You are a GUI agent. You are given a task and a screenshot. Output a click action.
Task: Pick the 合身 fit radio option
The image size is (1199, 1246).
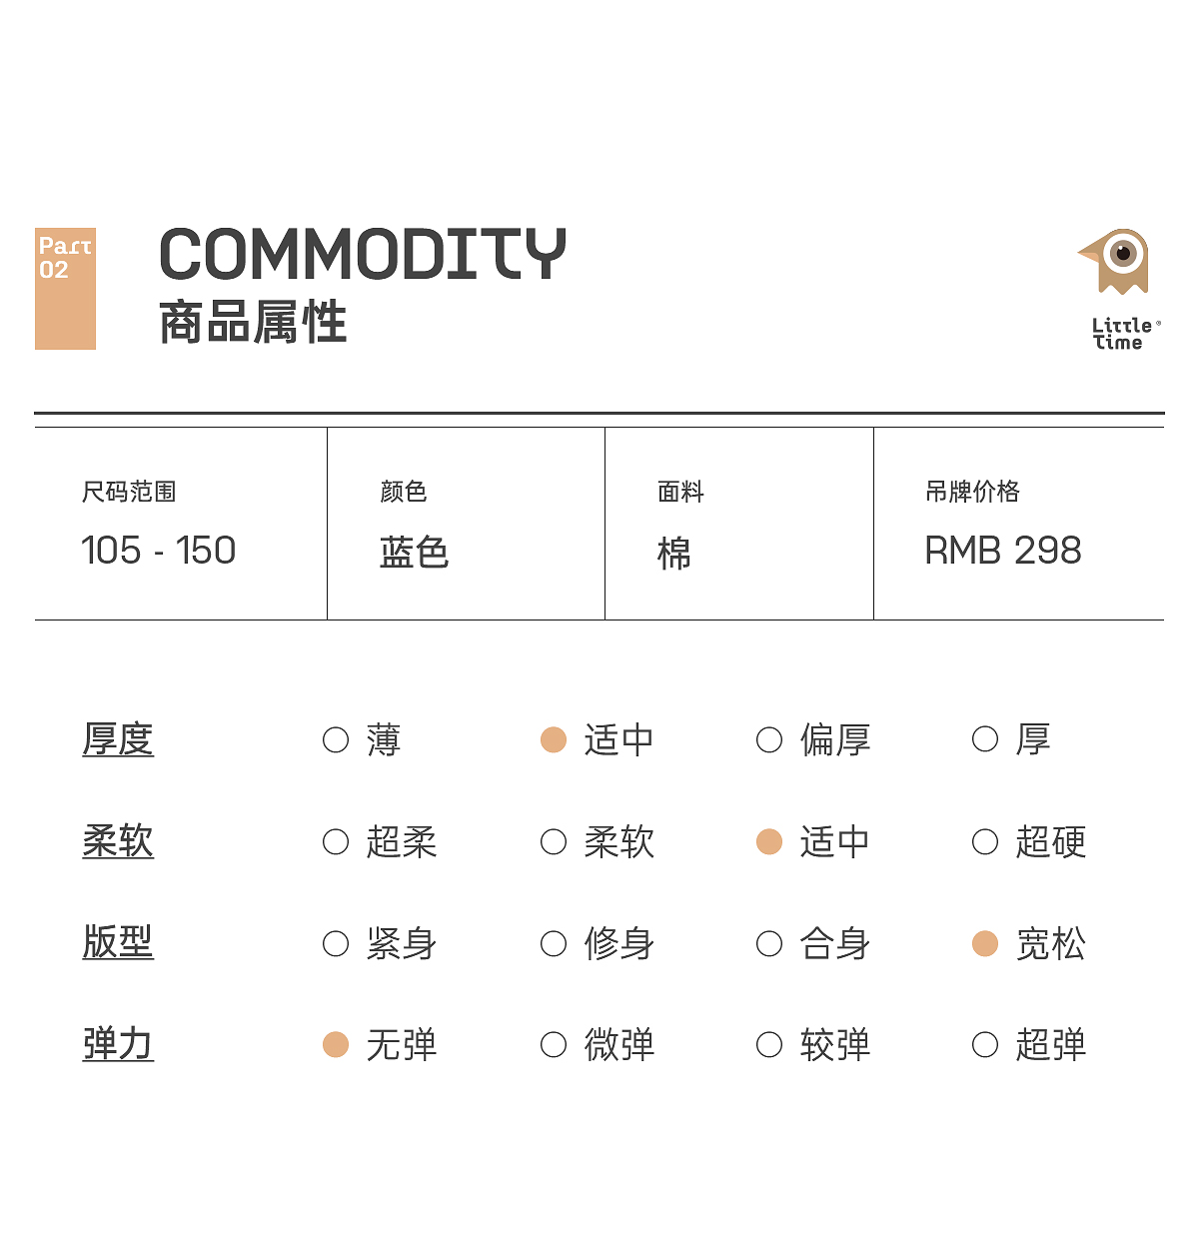tap(769, 944)
